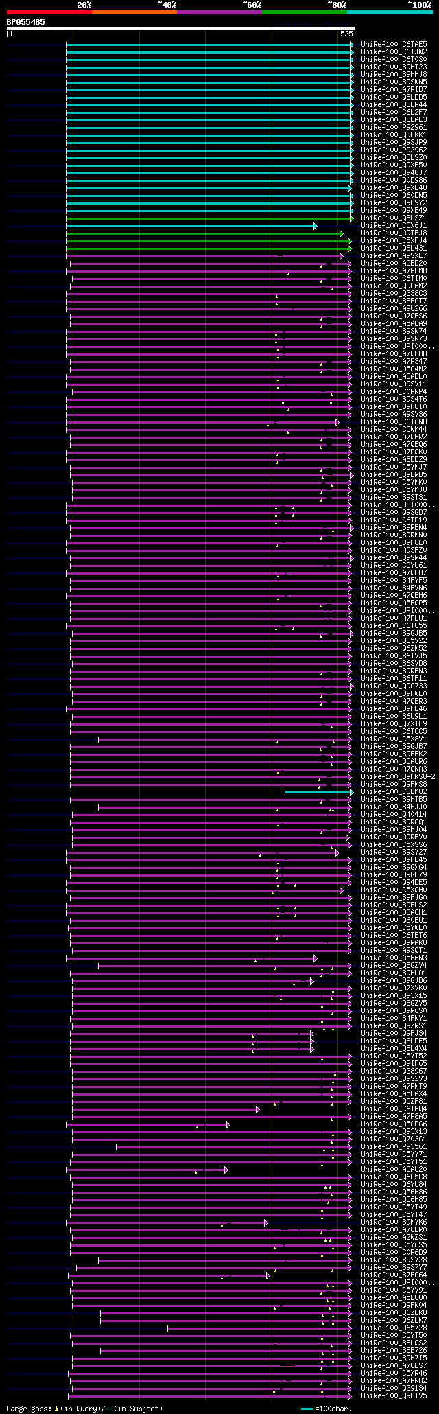The height and width of the screenshot is (1414, 439).
Task: Select the label UniRef100_B9GJB6
Action: tap(394, 980)
